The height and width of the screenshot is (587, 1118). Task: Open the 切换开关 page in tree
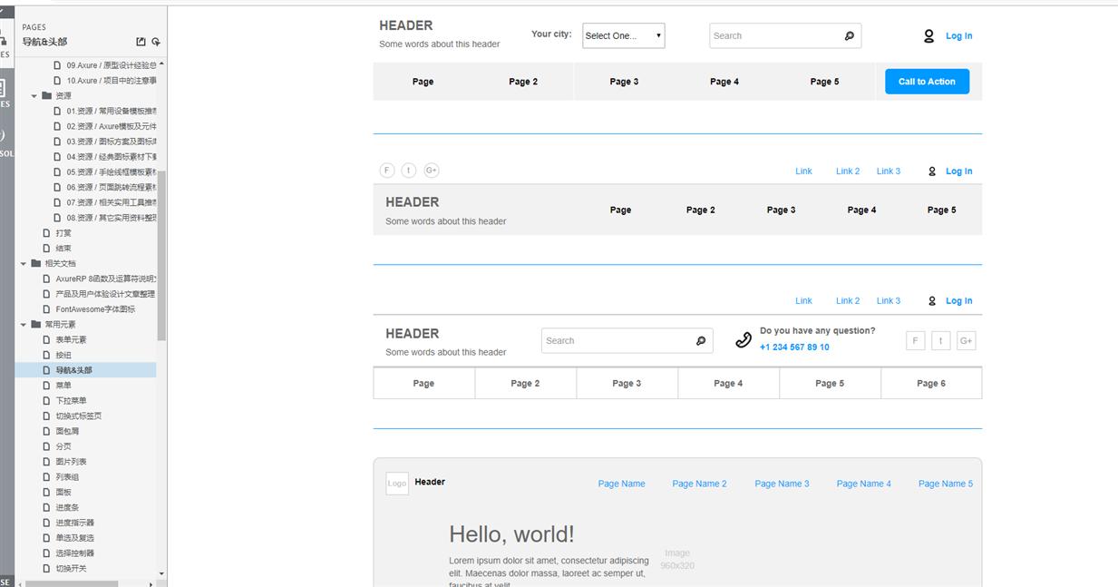[71, 569]
